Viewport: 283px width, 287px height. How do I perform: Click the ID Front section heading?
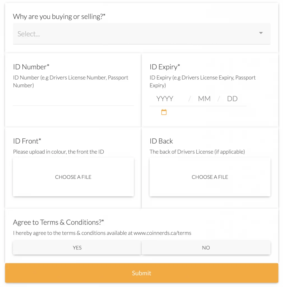coord(27,141)
